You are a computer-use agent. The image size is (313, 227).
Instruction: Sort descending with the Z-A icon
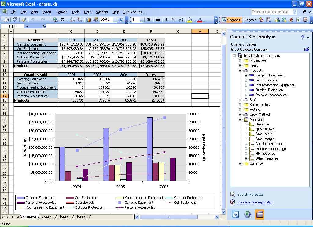pyautogui.click(x=79, y=20)
